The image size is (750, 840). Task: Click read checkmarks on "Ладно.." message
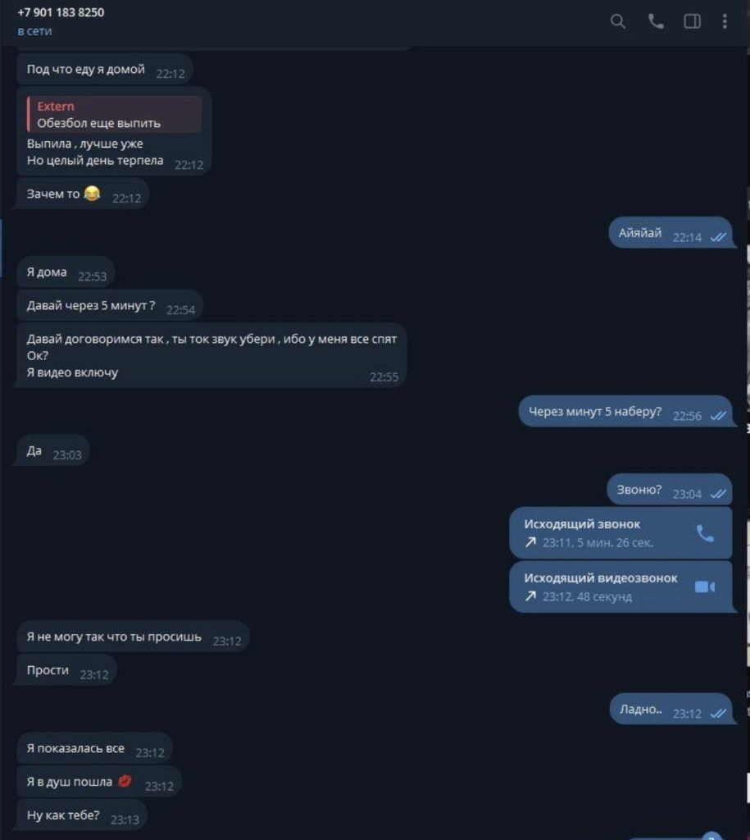point(718,713)
